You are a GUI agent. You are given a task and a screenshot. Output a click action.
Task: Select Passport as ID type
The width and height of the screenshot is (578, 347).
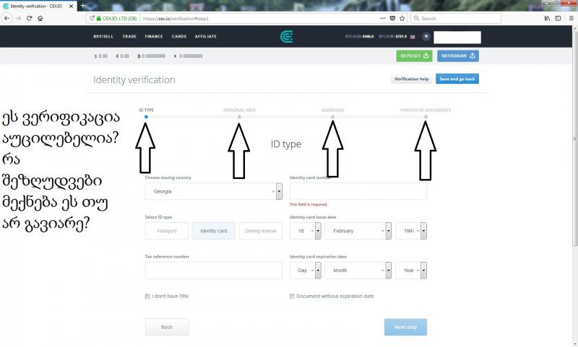tap(166, 231)
